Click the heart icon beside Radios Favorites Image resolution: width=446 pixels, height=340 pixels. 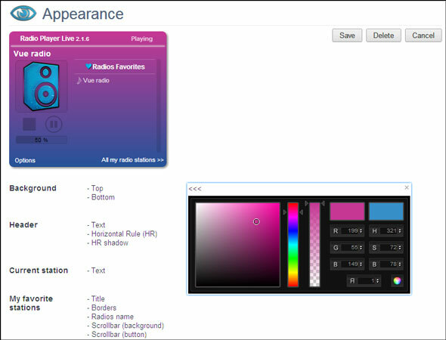(x=88, y=66)
